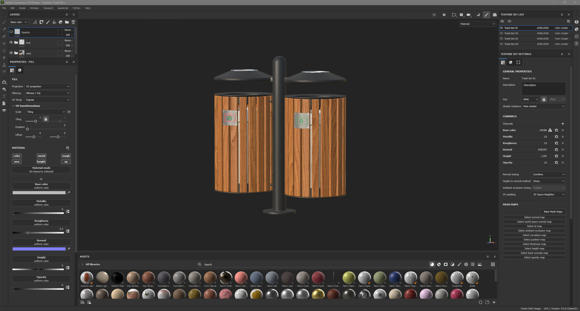The height and width of the screenshot is (311, 580).
Task: Click the Material mode No Resource Selected button
Action: [41, 170]
